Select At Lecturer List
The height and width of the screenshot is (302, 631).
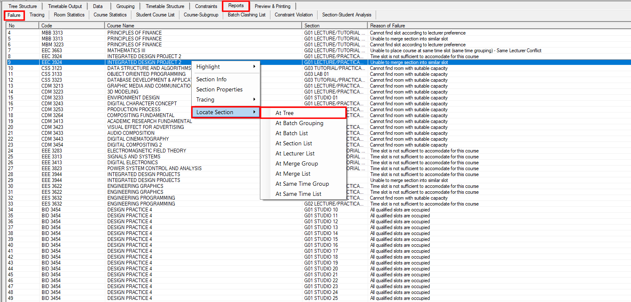point(303,153)
